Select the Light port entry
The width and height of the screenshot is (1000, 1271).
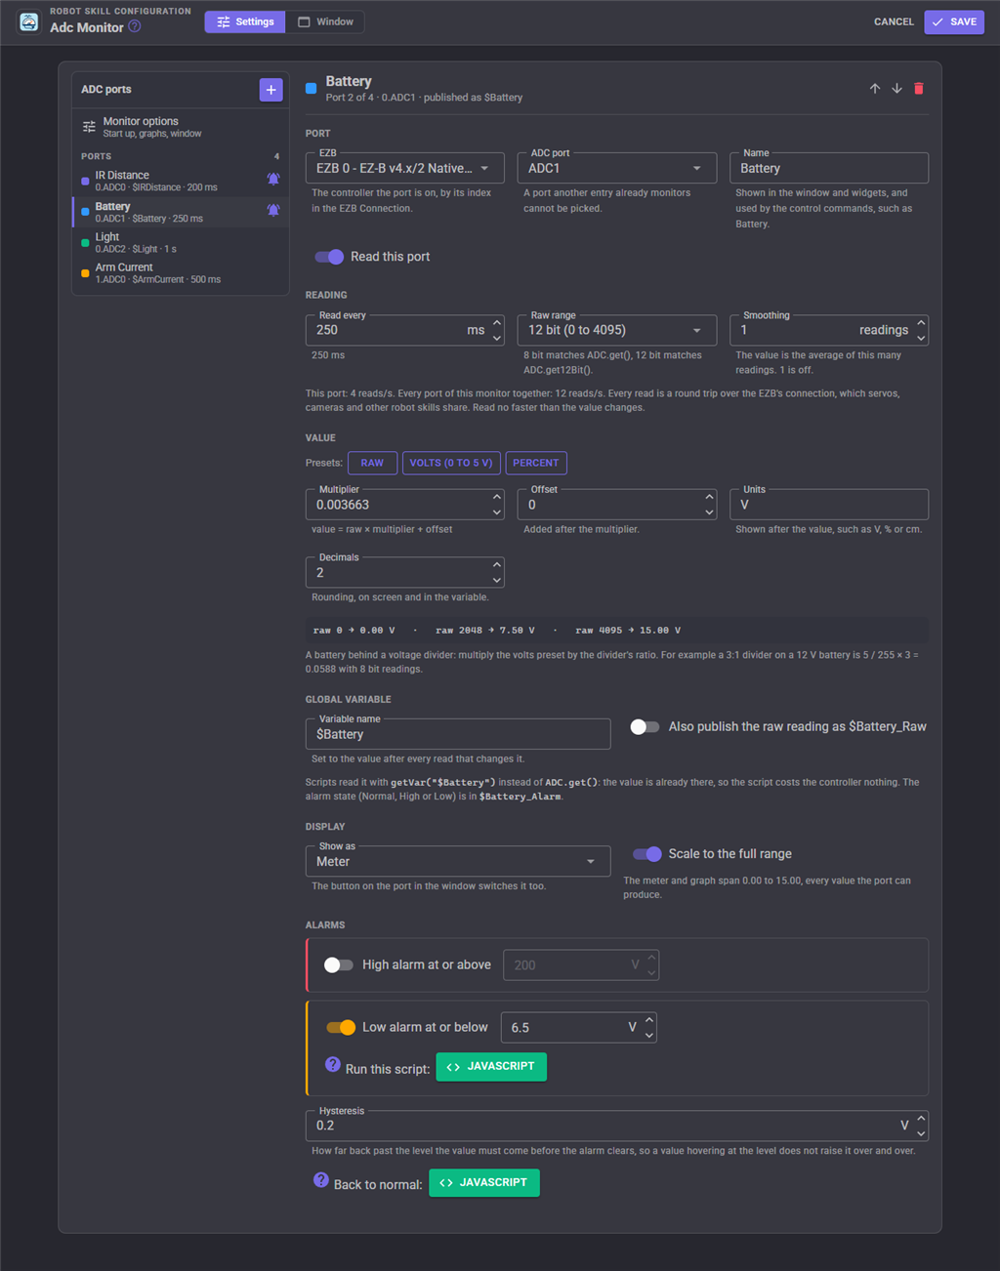click(181, 242)
